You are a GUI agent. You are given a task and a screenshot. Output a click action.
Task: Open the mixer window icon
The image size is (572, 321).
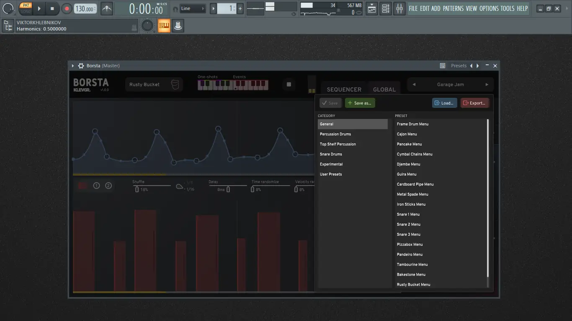[399, 8]
